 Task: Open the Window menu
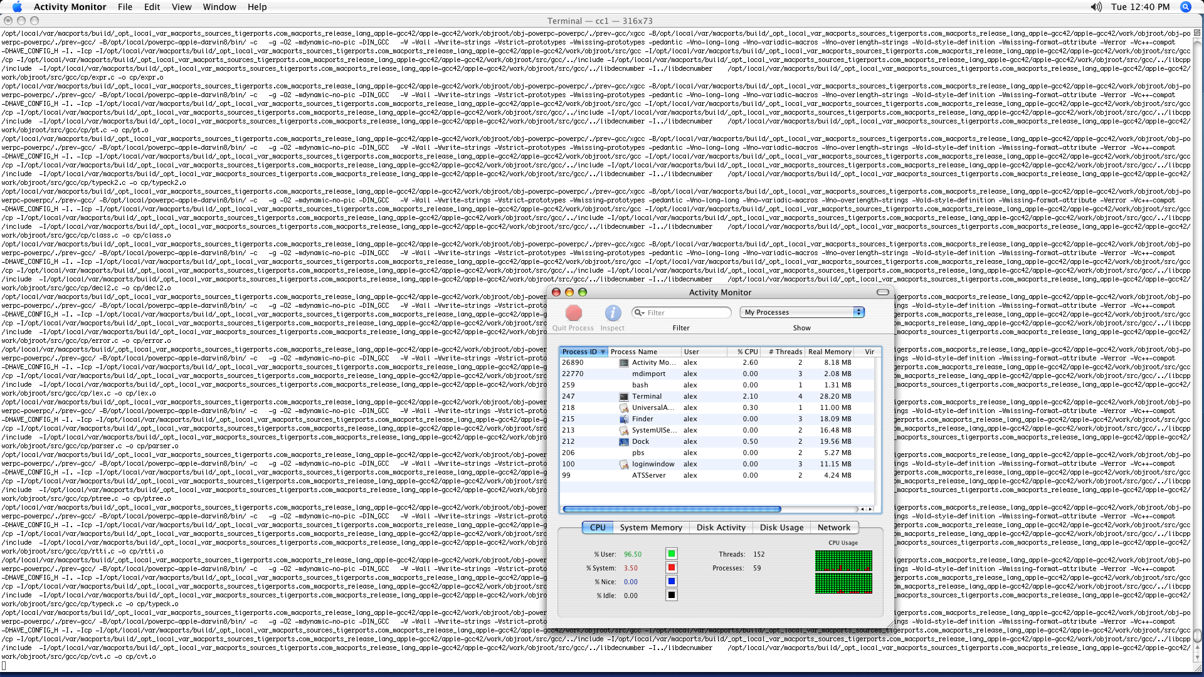pos(219,7)
